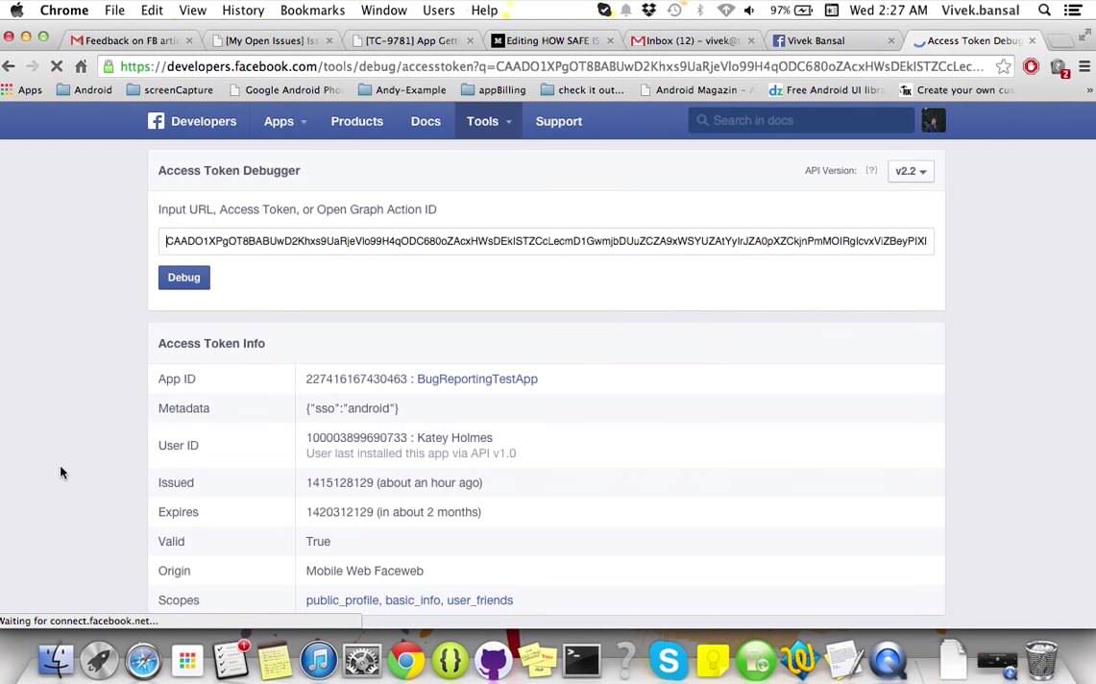
Task: Open Skype from the dock
Action: tap(668, 661)
